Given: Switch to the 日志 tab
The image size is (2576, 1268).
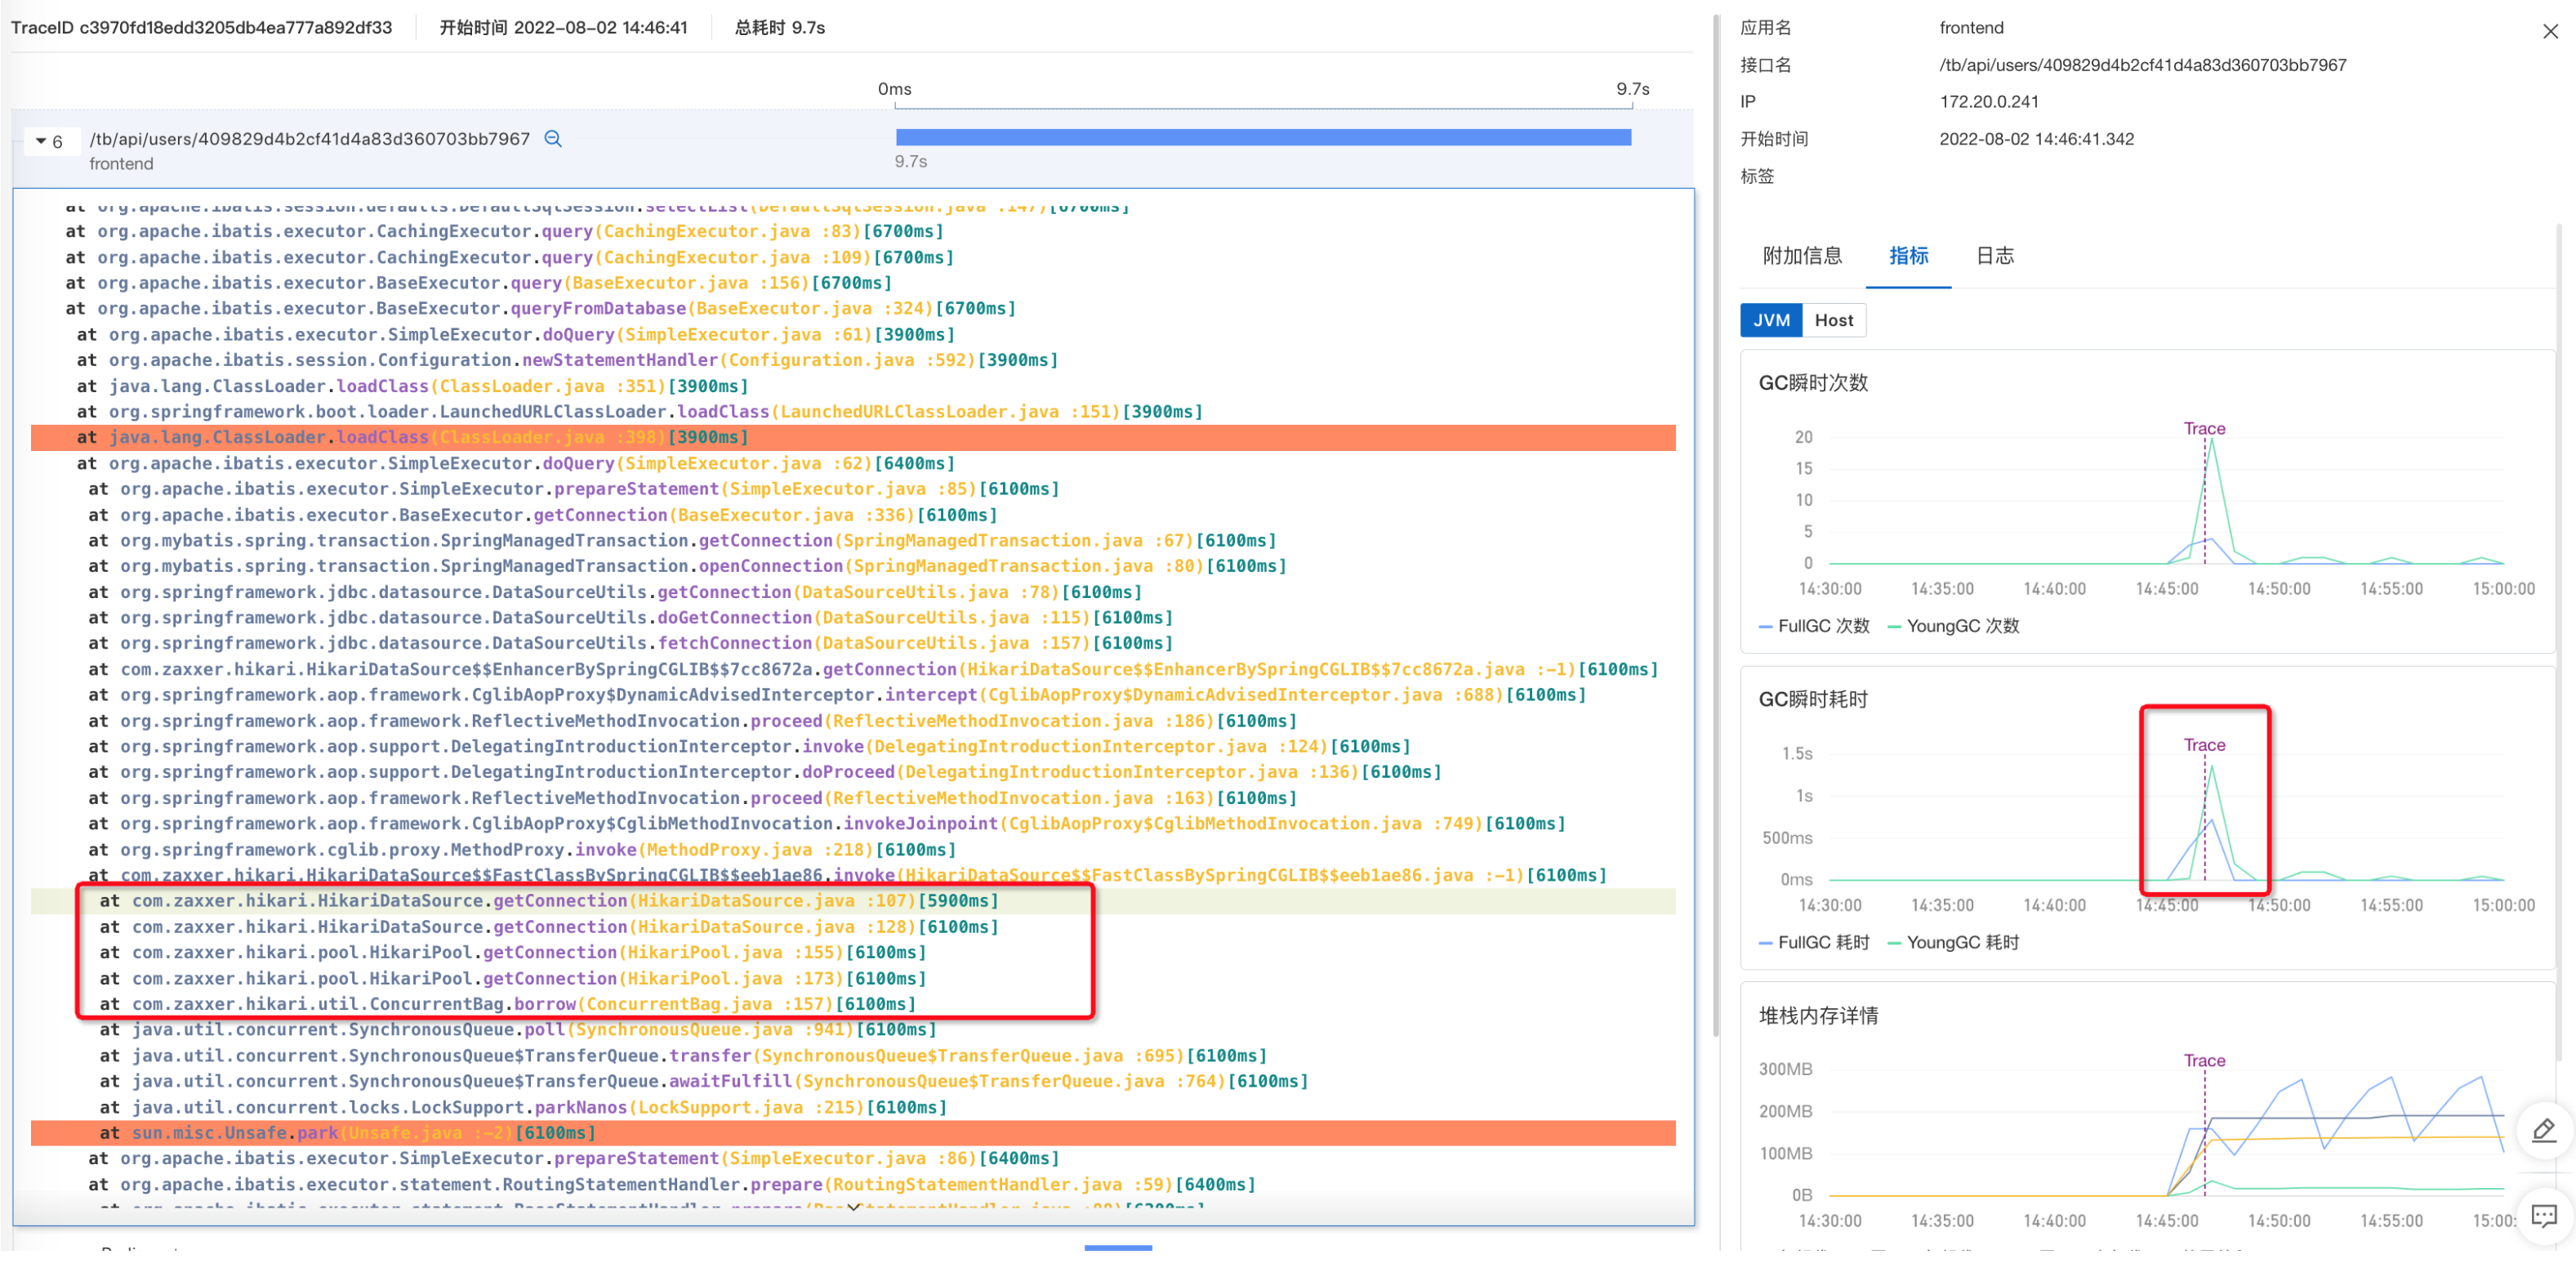Looking at the screenshot, I should 1994,256.
